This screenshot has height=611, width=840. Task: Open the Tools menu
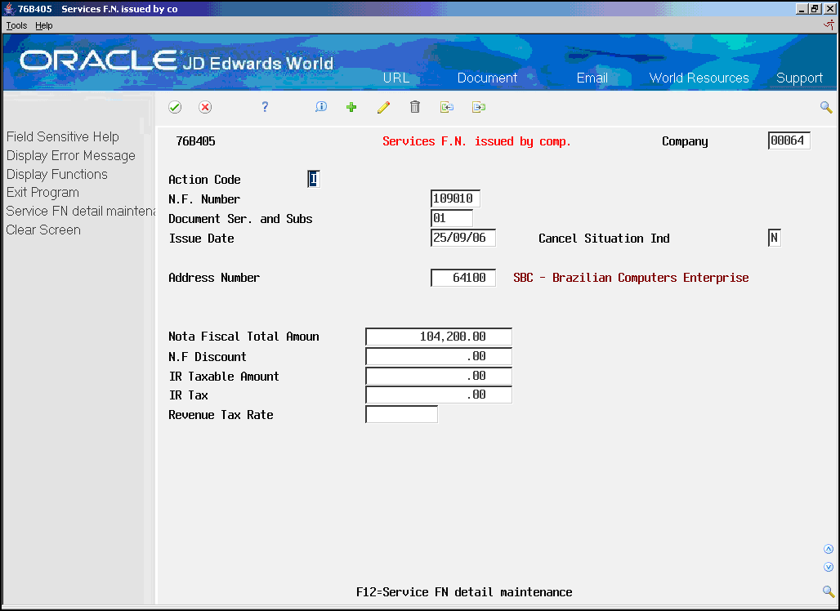point(16,25)
